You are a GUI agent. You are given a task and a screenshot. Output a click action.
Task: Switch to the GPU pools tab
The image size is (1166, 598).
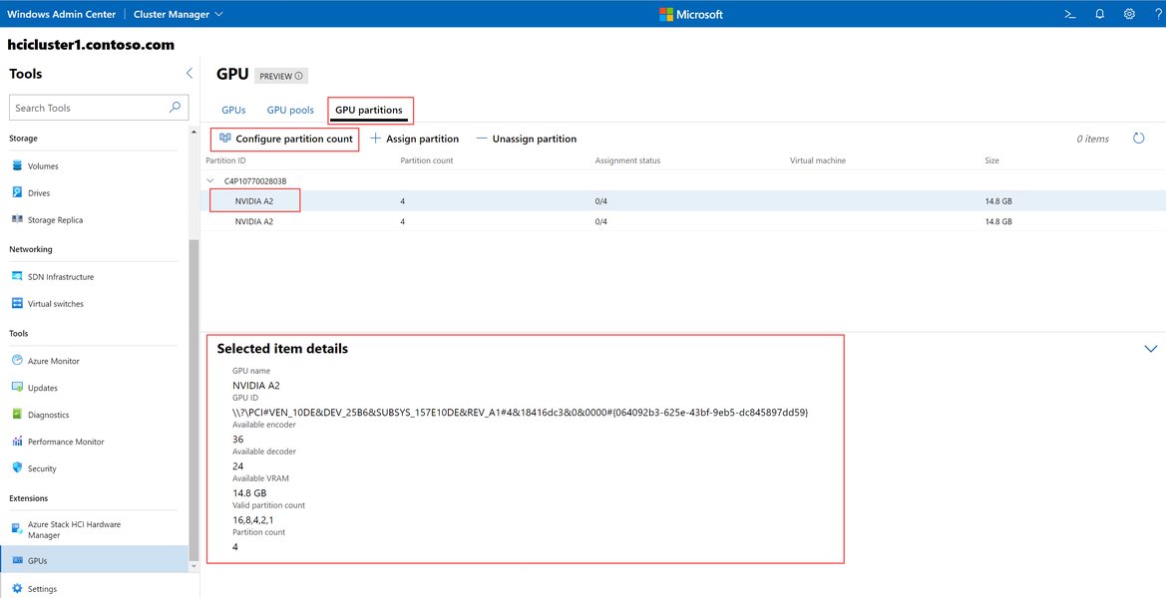coord(290,110)
